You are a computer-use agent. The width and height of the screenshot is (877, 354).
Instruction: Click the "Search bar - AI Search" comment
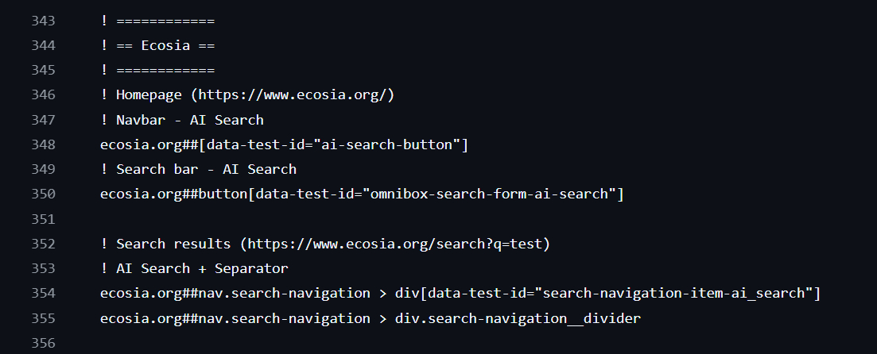click(198, 169)
